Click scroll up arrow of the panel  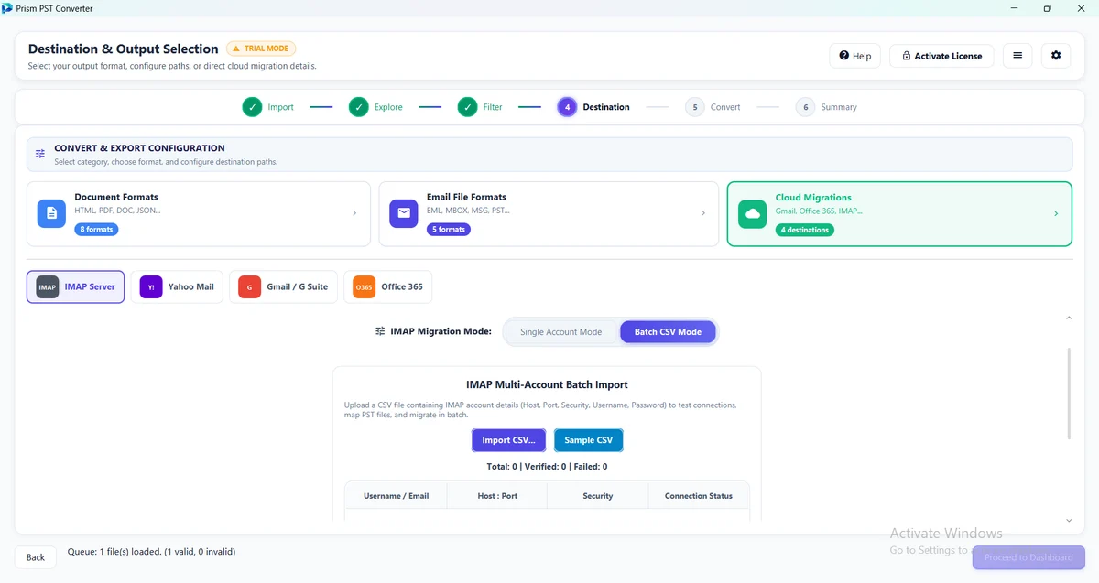[x=1069, y=318]
